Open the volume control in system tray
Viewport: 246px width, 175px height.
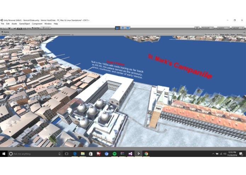pyautogui.click(x=225, y=154)
